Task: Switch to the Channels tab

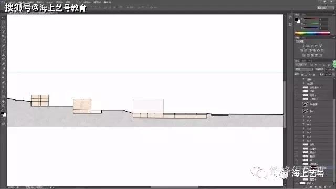Action: coord(304,61)
